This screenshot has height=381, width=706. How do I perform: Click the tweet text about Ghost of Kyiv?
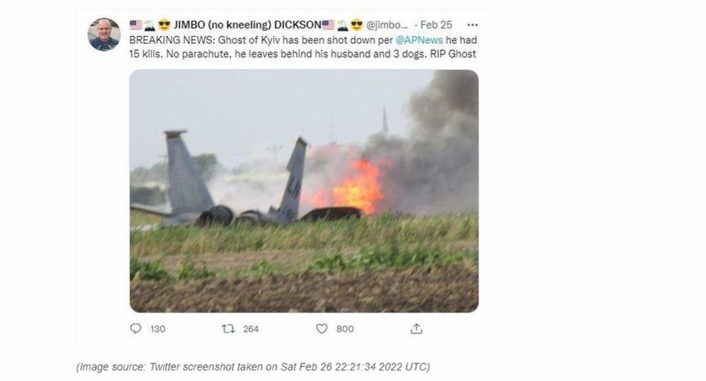[x=302, y=47]
